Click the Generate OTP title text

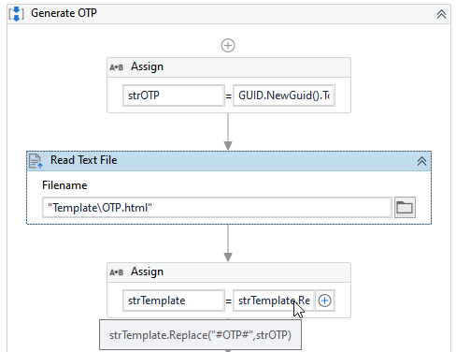click(x=64, y=13)
